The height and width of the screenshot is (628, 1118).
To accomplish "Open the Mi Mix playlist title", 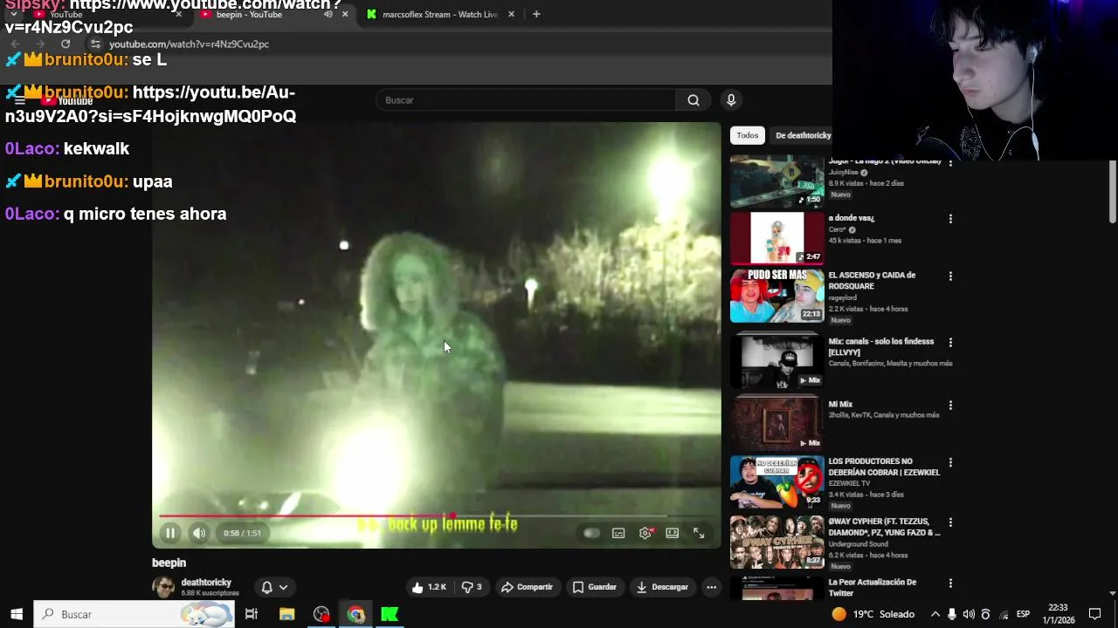I will (840, 405).
